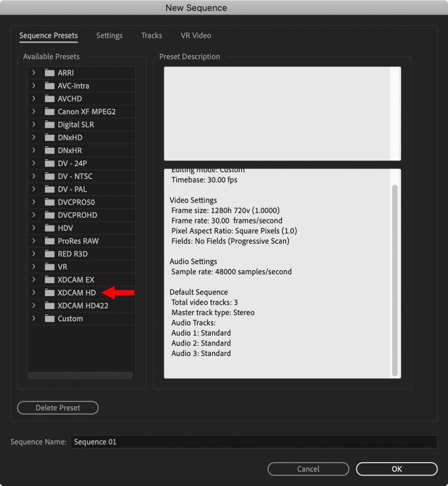Open the Tracks tab
448x486 pixels.
tap(151, 36)
